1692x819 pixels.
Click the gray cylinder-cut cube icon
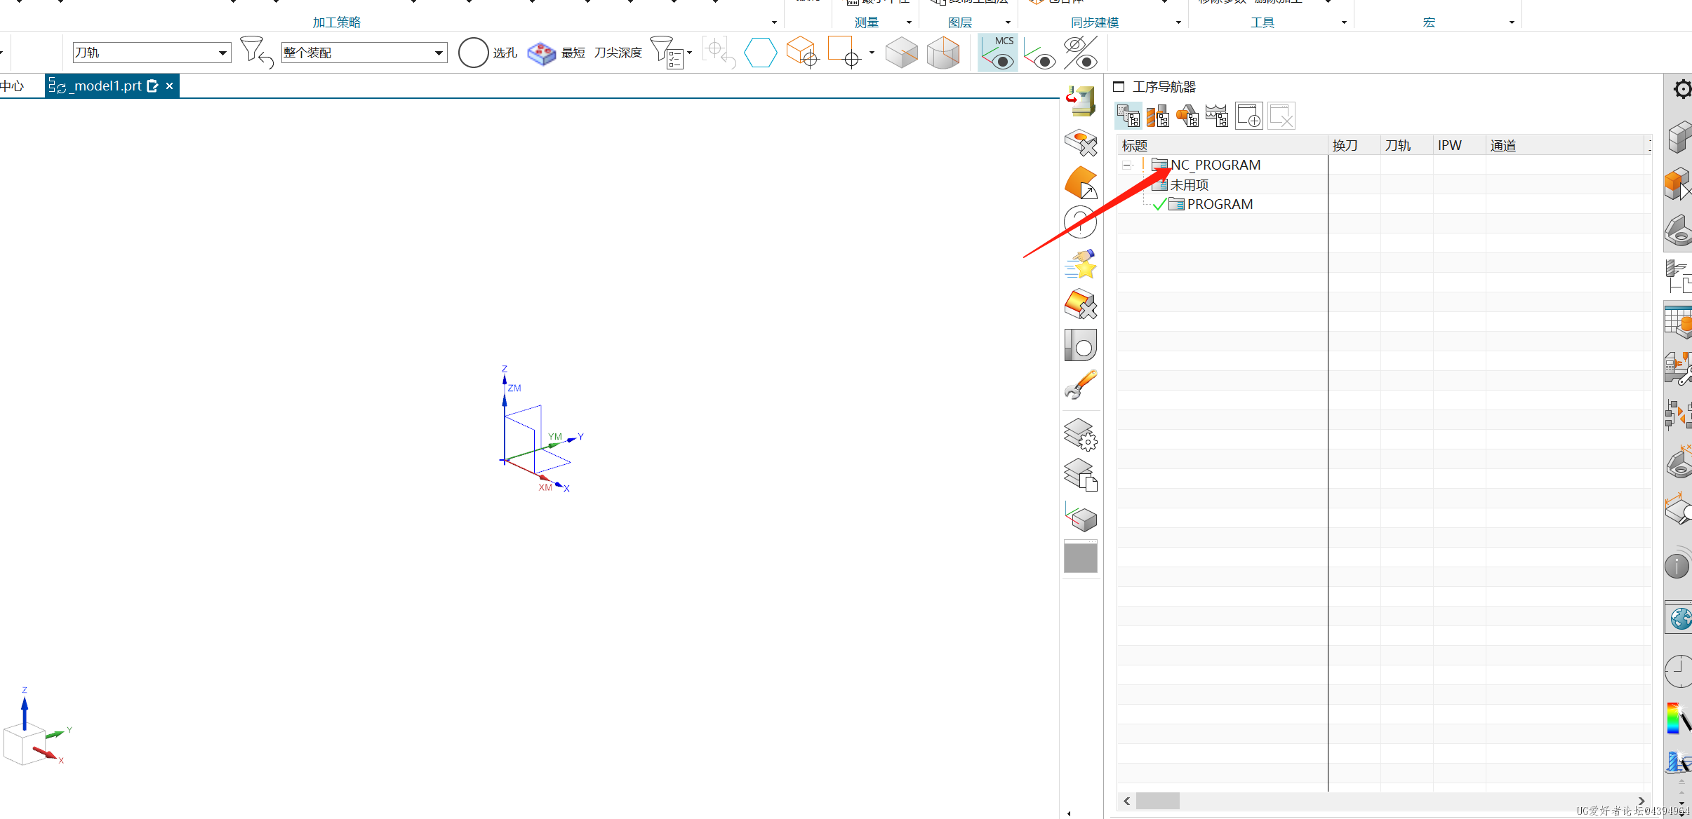[x=943, y=53]
